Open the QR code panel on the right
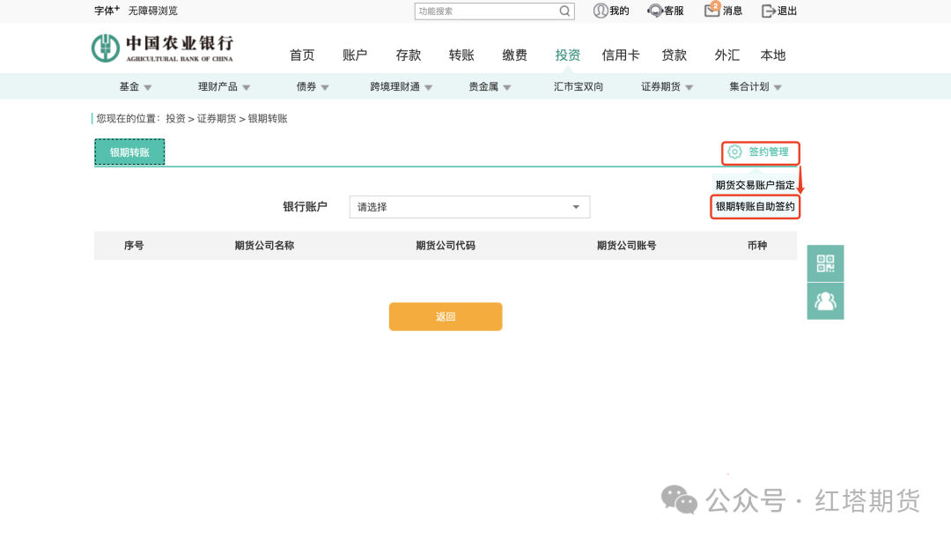Image resolution: width=951 pixels, height=539 pixels. pyautogui.click(x=825, y=262)
